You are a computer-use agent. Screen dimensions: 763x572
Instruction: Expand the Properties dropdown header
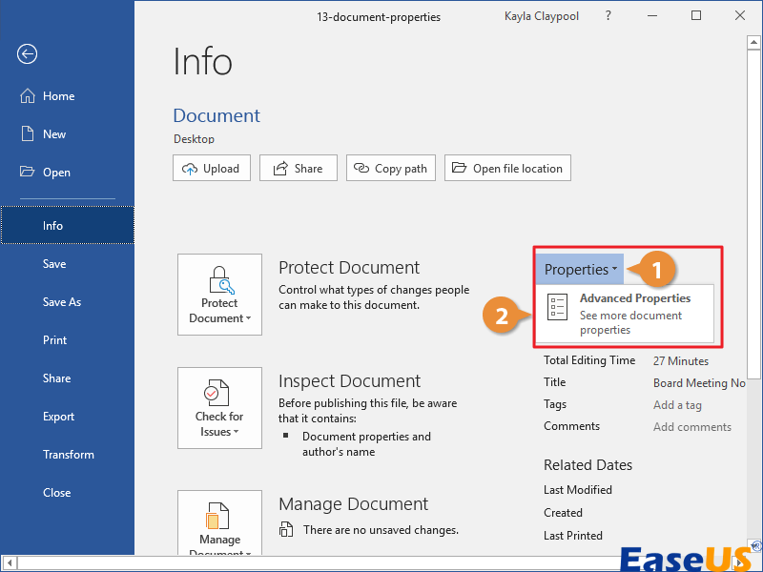(x=580, y=270)
